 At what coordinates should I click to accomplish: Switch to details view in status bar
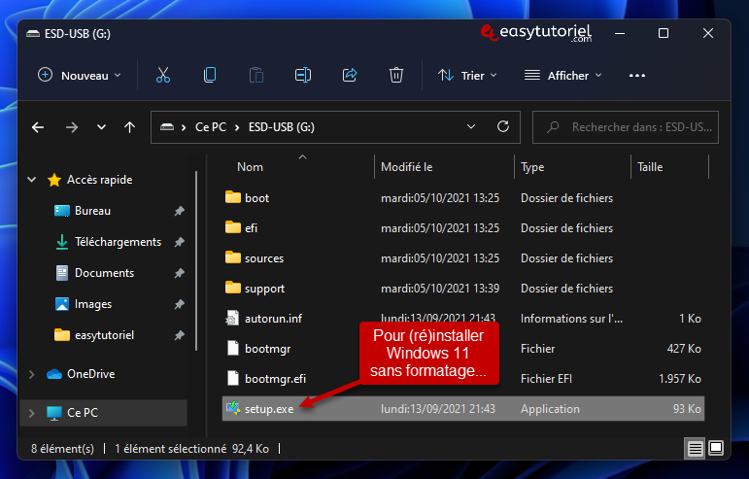[x=695, y=449]
